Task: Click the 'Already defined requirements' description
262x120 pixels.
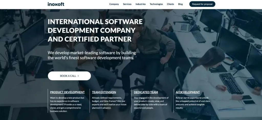Action: coord(109,103)
